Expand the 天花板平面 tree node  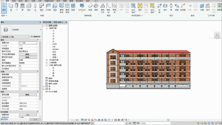47,60
